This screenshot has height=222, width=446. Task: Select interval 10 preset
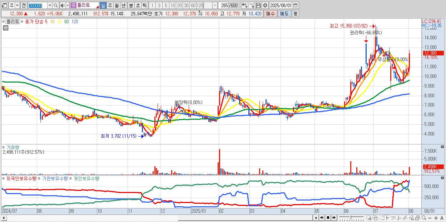(x=173, y=5)
